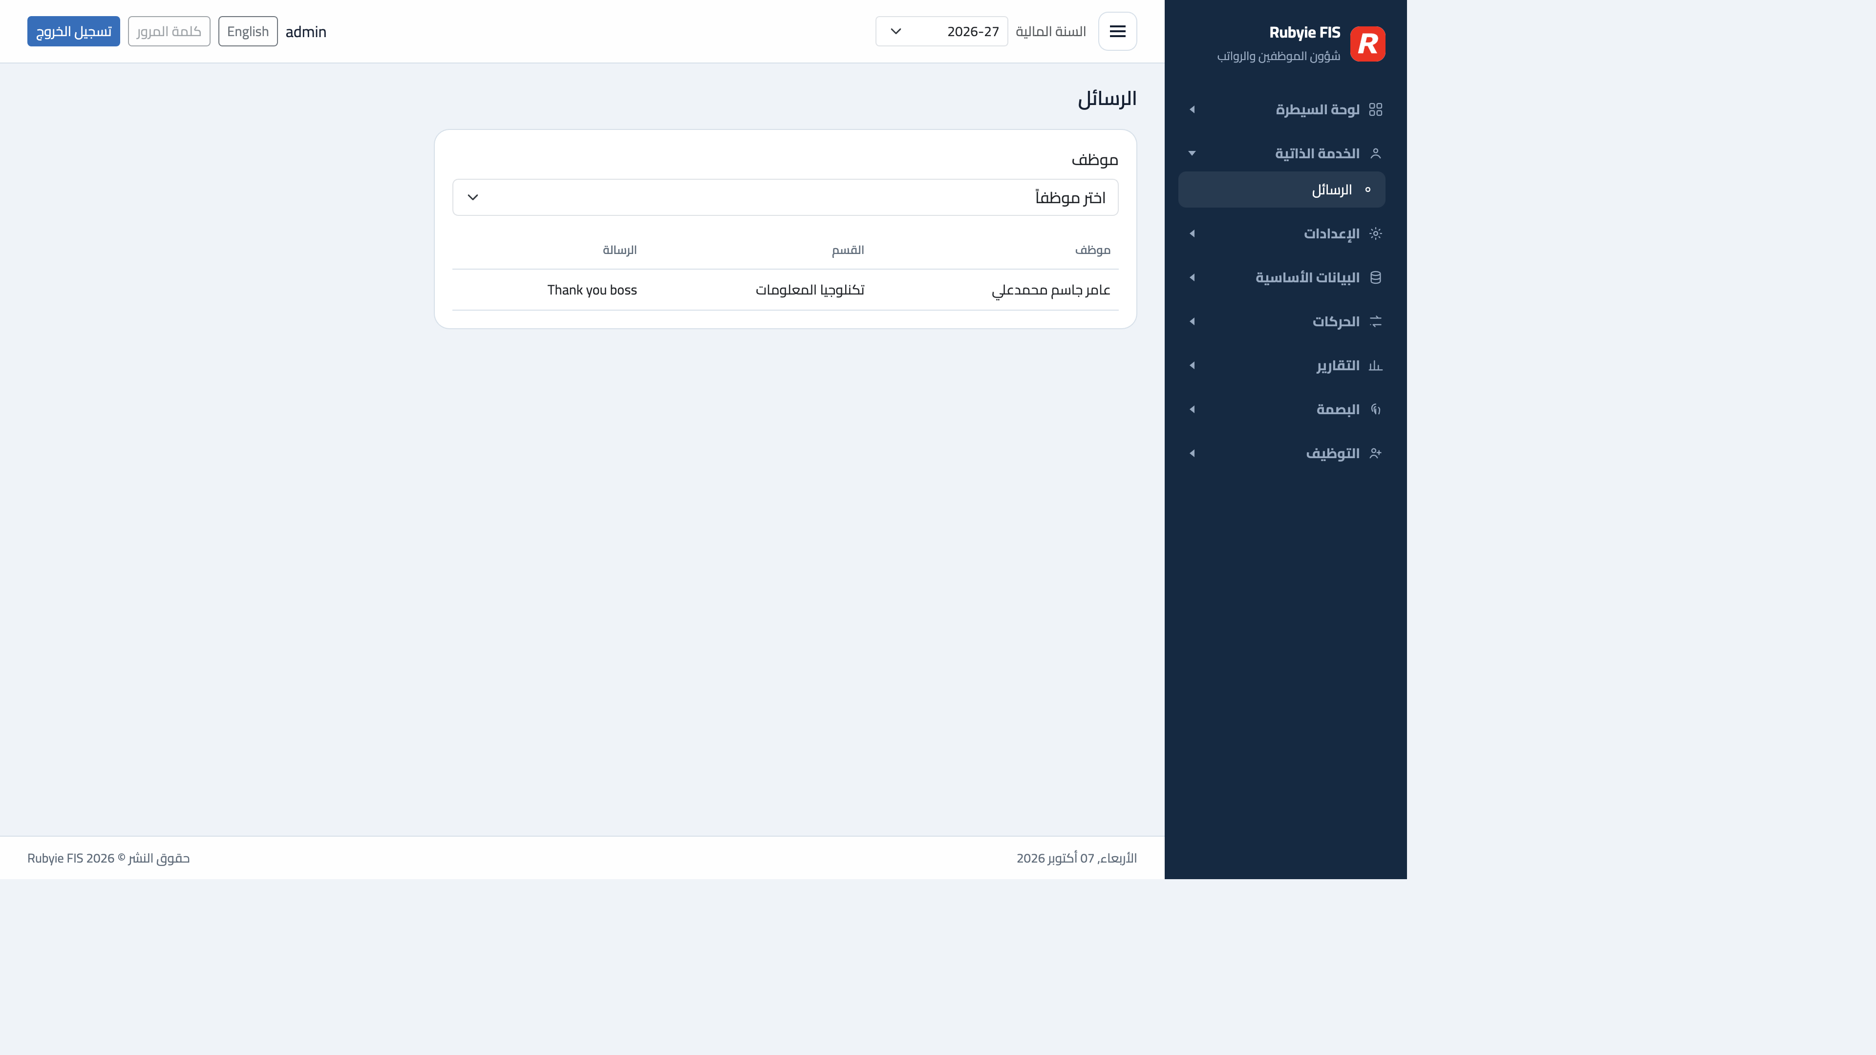Click the transfer arrows icon beside الحركات
This screenshot has height=1055, width=1876.
(1375, 322)
